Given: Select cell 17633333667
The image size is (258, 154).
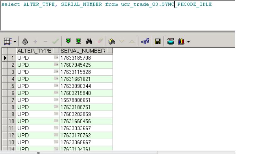Looking at the screenshot, I should (x=86, y=128).
